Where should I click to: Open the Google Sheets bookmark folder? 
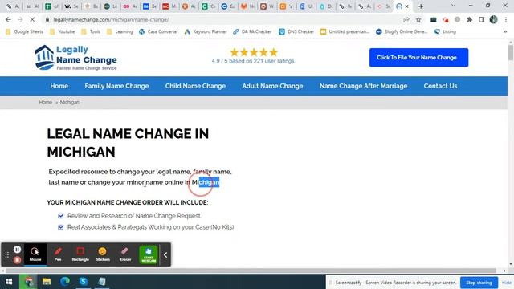tap(25, 32)
